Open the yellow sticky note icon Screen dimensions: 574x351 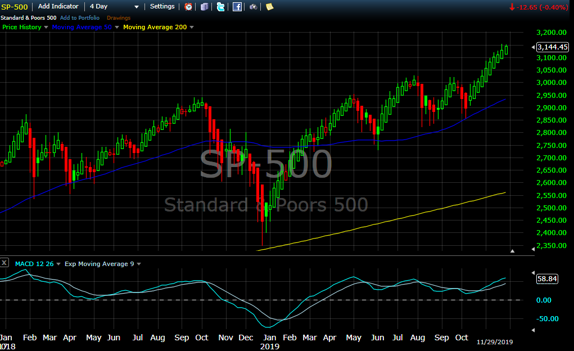click(x=270, y=7)
